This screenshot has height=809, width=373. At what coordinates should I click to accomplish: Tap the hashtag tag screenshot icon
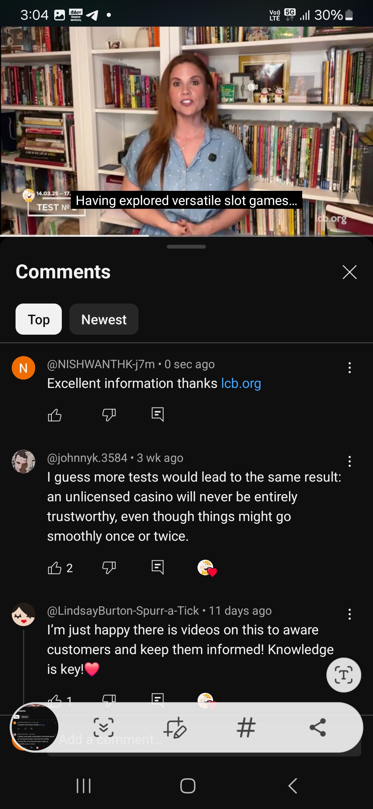click(x=246, y=727)
